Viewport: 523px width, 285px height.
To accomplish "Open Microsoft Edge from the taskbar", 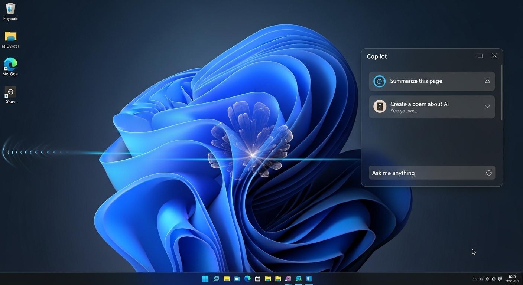I will coord(247,279).
